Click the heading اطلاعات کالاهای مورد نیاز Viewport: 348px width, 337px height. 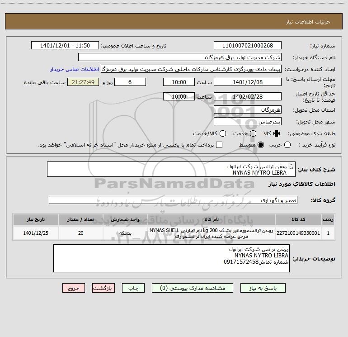point(302,184)
